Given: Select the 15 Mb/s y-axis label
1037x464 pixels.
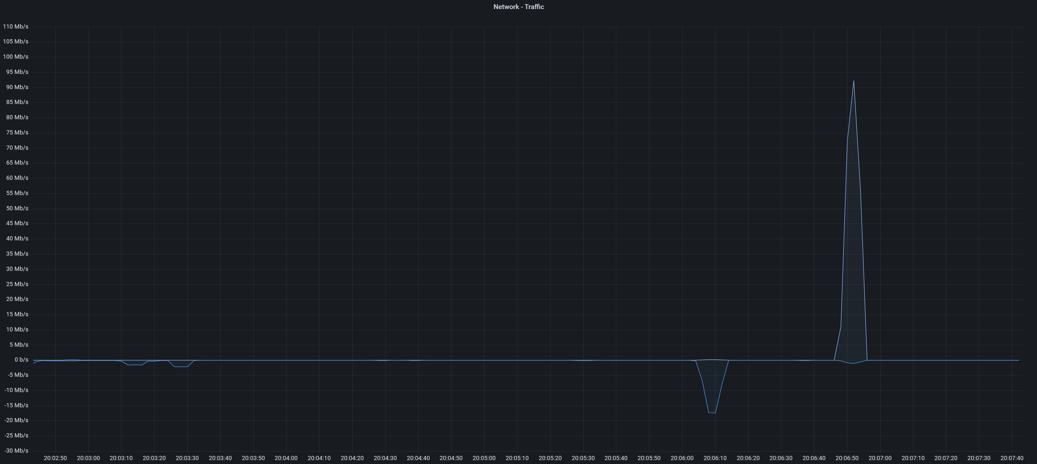Looking at the screenshot, I should click(17, 314).
